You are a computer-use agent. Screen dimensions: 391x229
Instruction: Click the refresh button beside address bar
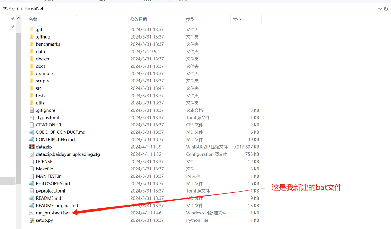click(386, 9)
